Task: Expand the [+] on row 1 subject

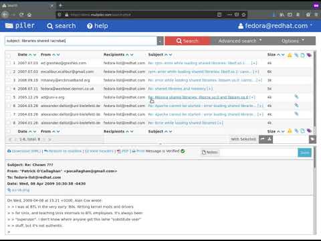Action: point(254,63)
